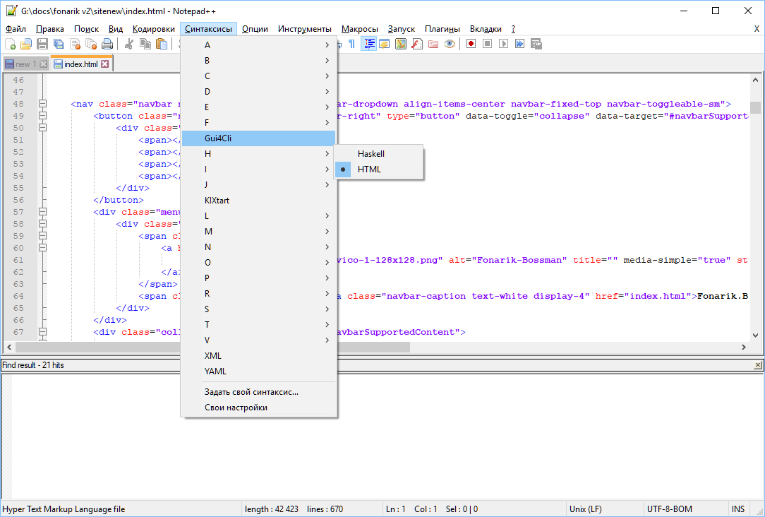Open the Кодировки menu
The image size is (765, 517).
(x=153, y=29)
